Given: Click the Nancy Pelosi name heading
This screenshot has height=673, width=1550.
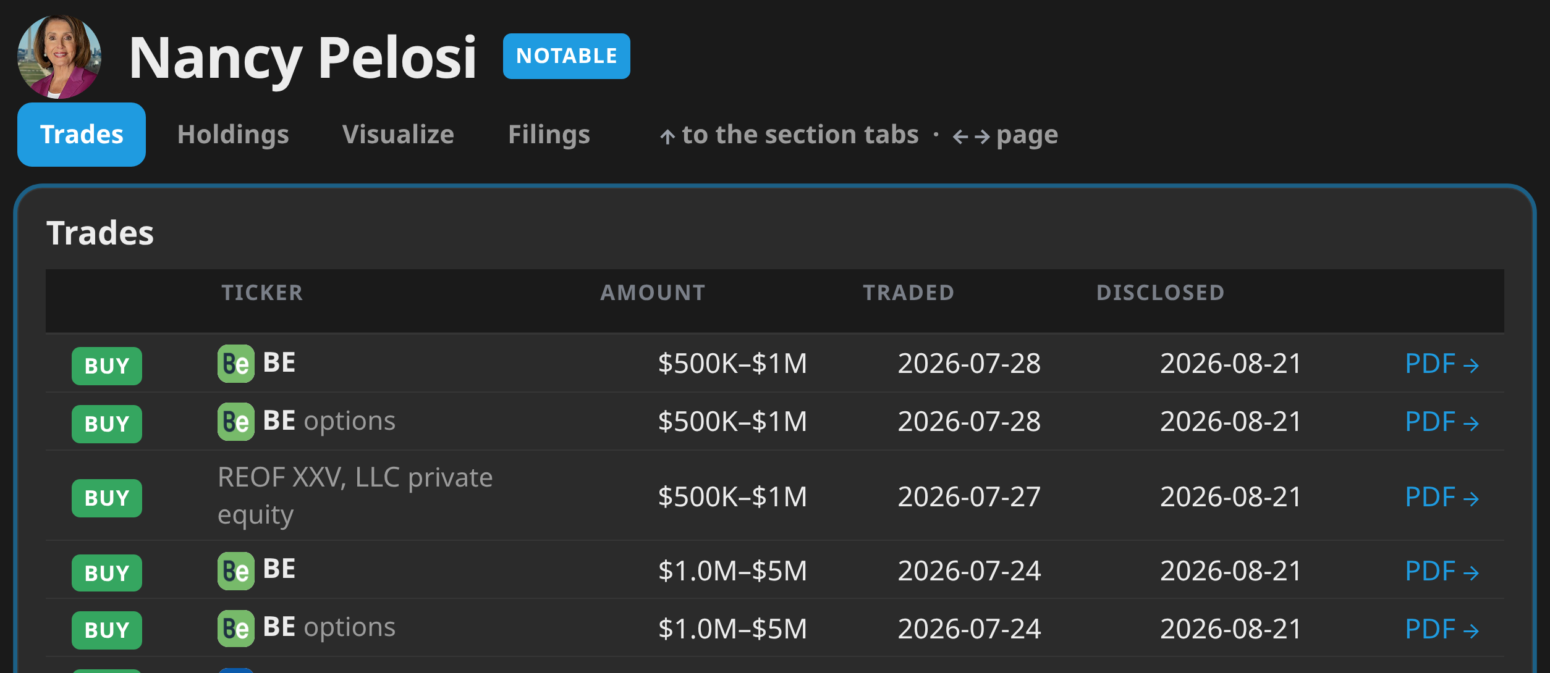Looking at the screenshot, I should (x=303, y=58).
